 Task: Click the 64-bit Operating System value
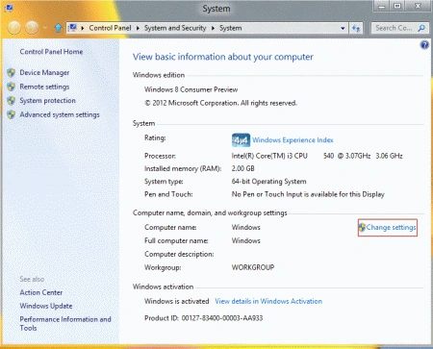pos(268,182)
